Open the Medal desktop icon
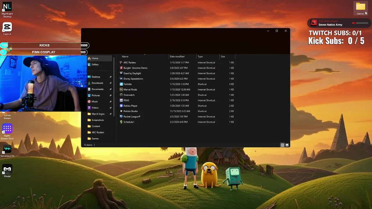The width and height of the screenshot is (372, 209). (x=7, y=171)
